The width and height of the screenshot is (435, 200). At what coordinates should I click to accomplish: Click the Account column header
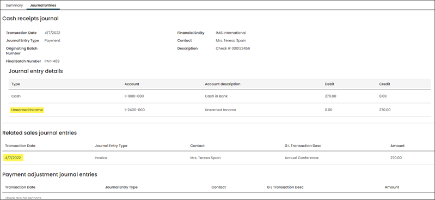[x=132, y=84]
